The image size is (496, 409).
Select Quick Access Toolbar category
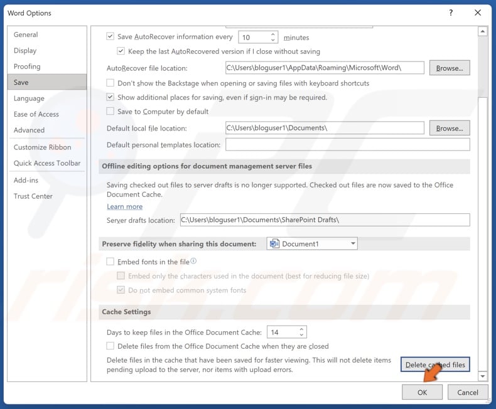[x=47, y=163]
